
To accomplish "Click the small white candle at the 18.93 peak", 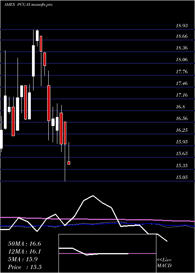I will pos(37,36).
